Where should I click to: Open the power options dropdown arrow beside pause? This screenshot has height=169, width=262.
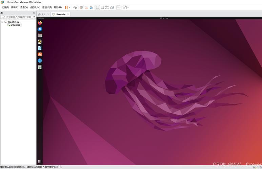(69, 7)
